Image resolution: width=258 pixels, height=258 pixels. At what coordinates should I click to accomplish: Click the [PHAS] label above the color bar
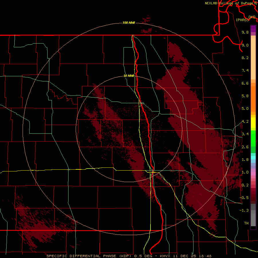tap(242, 20)
